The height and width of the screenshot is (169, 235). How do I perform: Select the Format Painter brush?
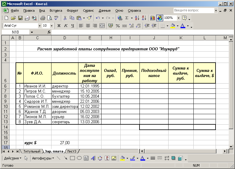[89, 18]
